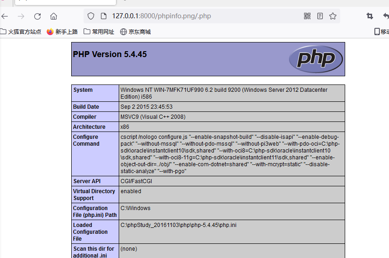Select the Server API label

87,181
